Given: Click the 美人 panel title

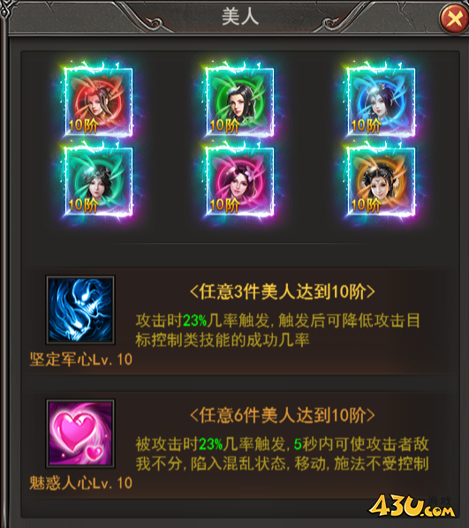Looking at the screenshot, I should (x=240, y=17).
